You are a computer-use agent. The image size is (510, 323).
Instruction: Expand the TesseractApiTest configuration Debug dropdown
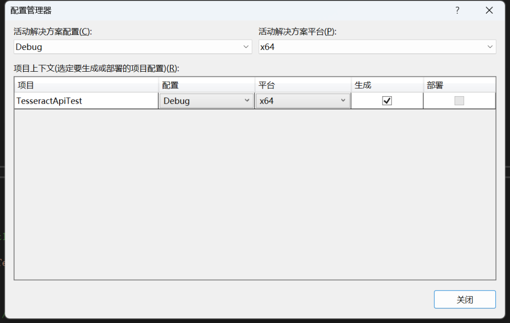[206, 101]
